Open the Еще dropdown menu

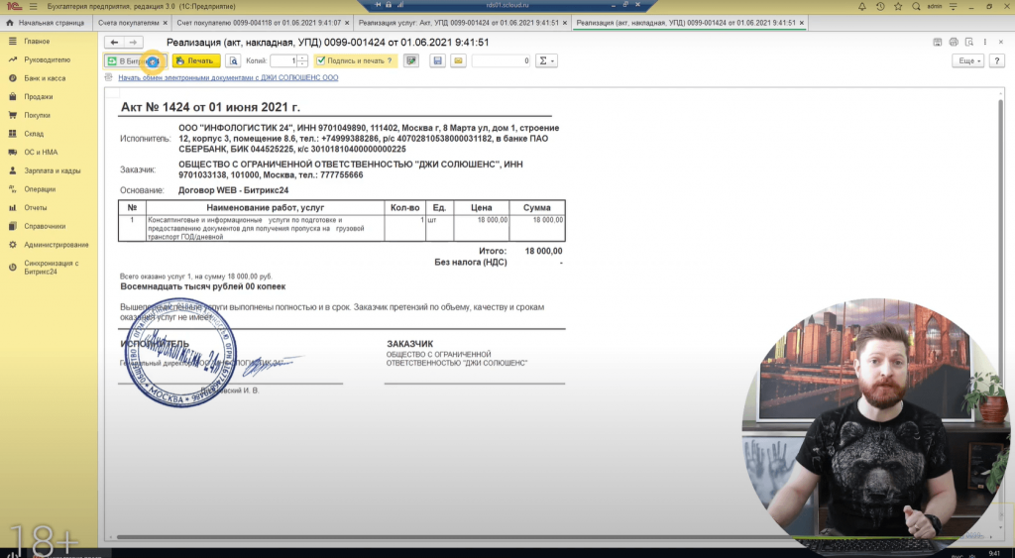(x=967, y=60)
